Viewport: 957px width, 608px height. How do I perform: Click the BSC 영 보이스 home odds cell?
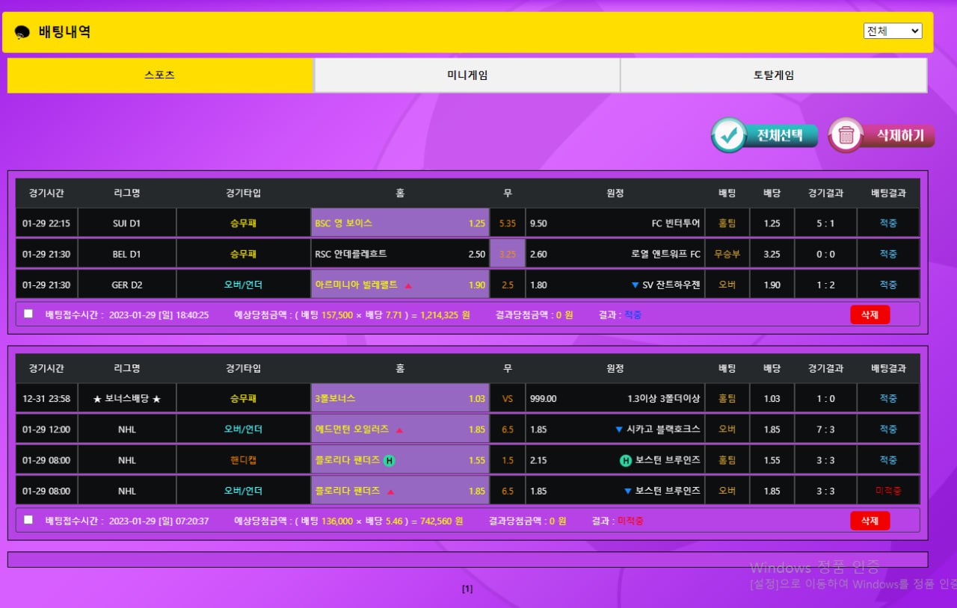pos(400,223)
